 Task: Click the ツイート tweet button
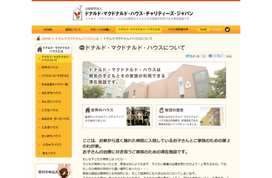193,56
